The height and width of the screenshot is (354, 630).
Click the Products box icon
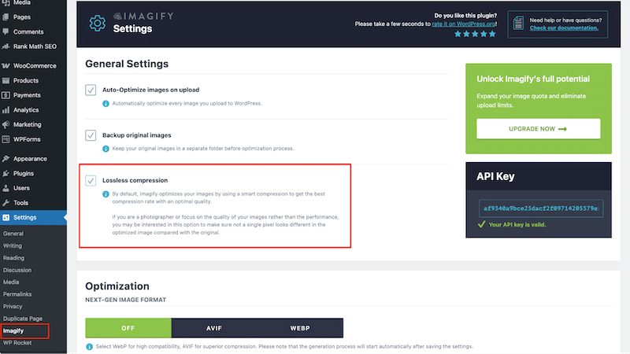(6, 81)
